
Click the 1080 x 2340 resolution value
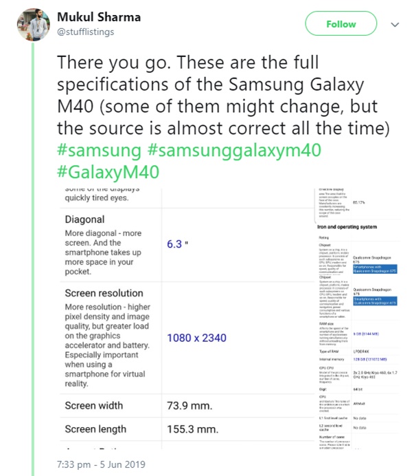[x=196, y=338]
